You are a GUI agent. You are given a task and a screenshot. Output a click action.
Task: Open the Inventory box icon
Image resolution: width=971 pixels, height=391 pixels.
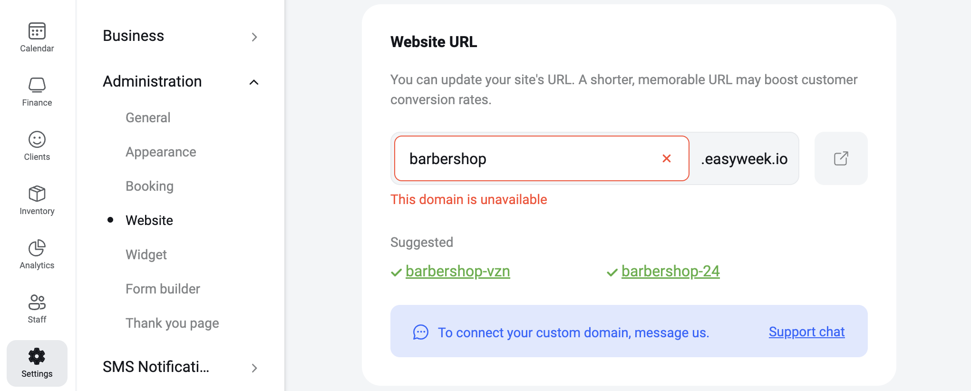coord(37,194)
